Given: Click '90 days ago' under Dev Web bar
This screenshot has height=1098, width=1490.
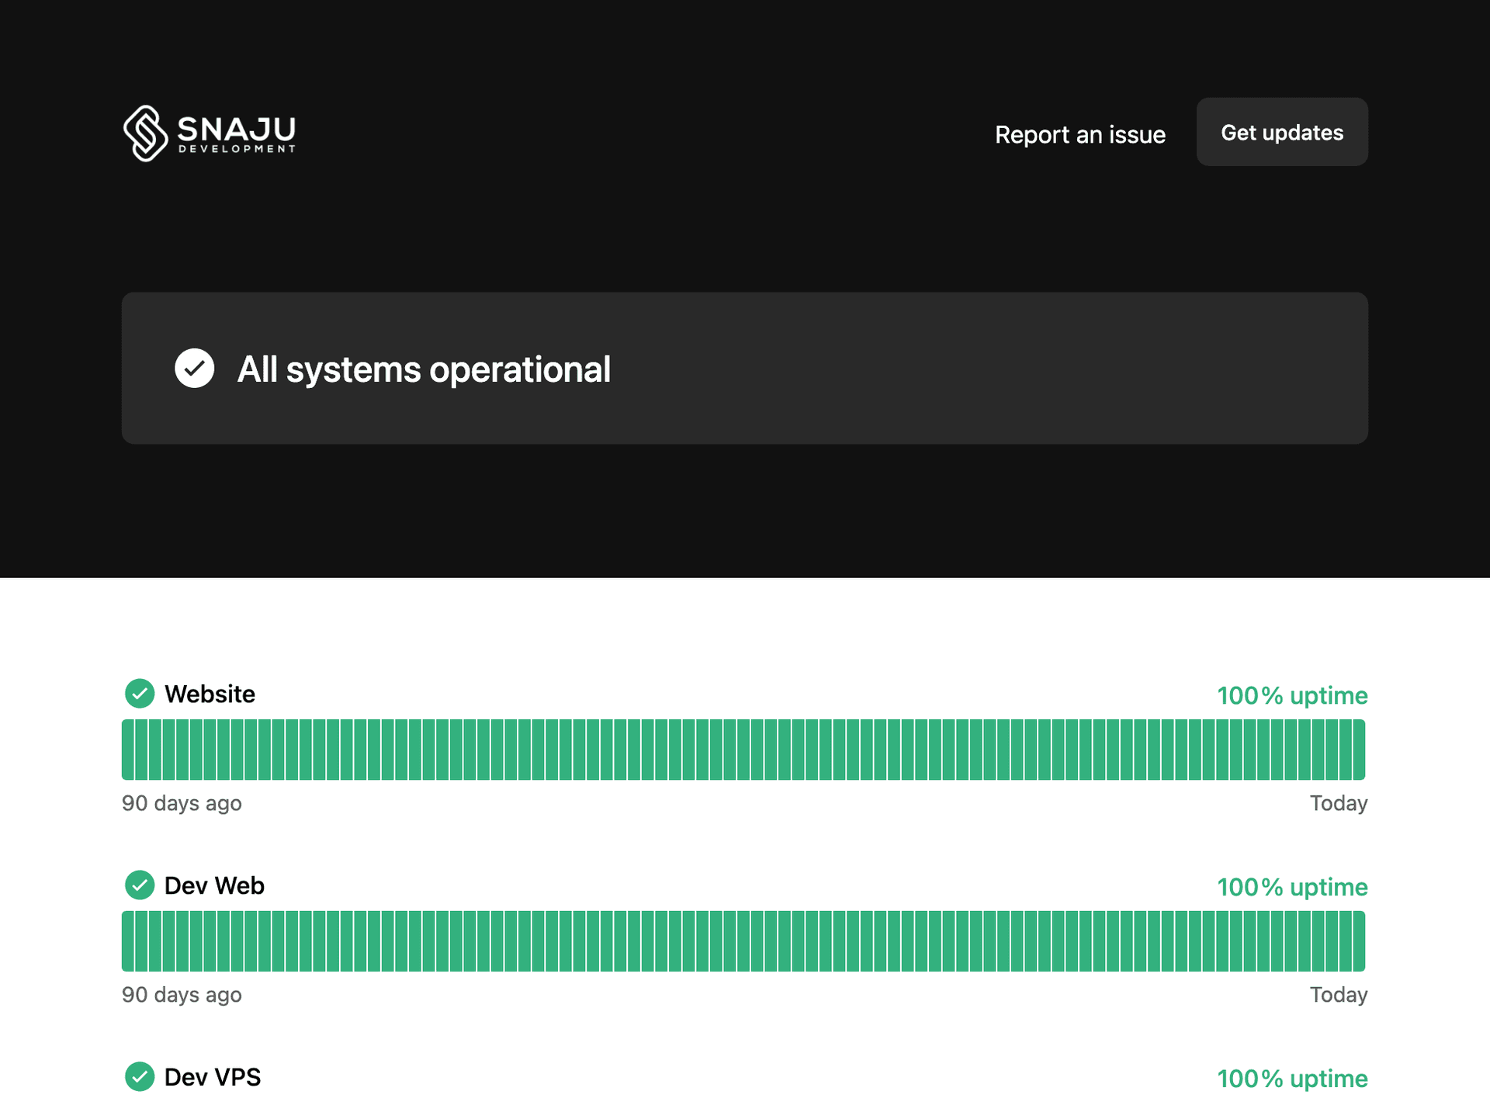Looking at the screenshot, I should click(182, 995).
